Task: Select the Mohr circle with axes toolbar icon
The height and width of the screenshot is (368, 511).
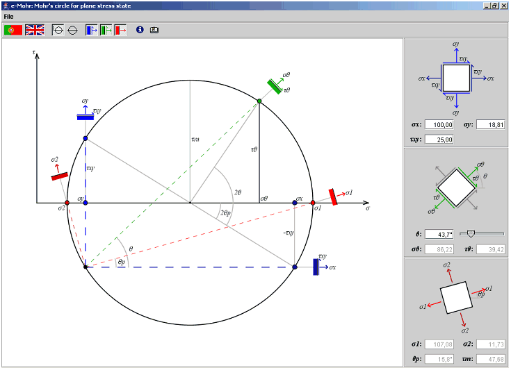Action: [58, 31]
